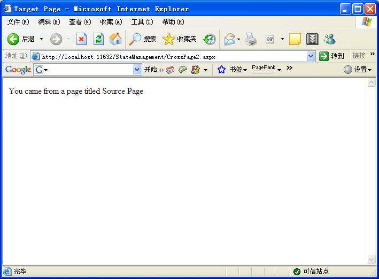Expand the Mail button dropdown arrow
Viewport: 379px width, 279px height.
[x=238, y=39]
